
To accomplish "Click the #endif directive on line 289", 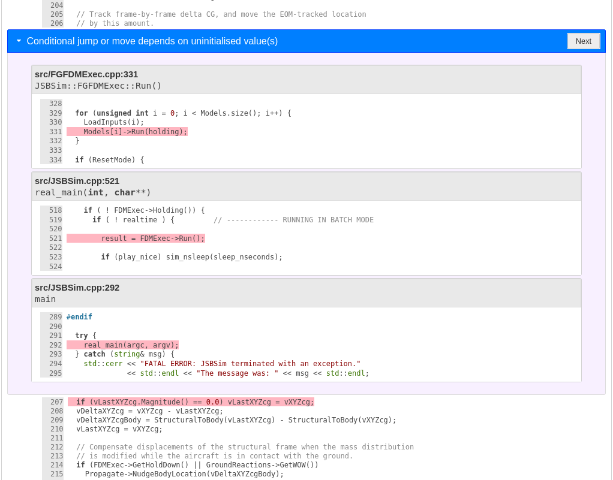I will coord(79,317).
